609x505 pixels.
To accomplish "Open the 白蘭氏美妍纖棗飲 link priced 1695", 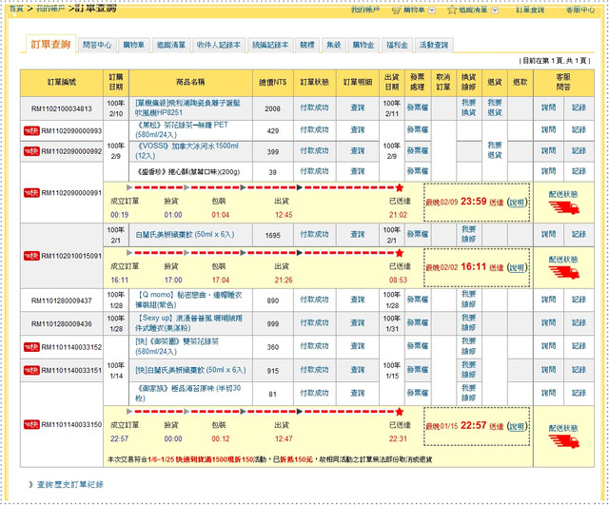I will click(x=185, y=235).
